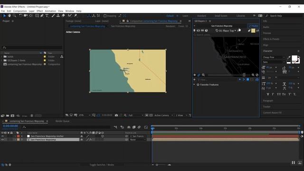Click the motion blur icon in timeline header
The width and height of the screenshot is (304, 171).
click(139, 127)
